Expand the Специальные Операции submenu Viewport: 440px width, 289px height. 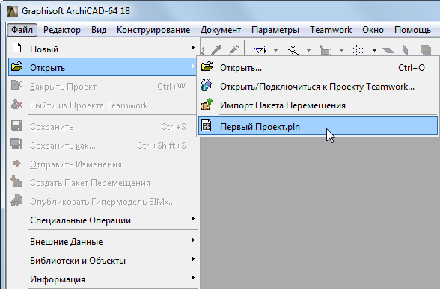[103, 220]
